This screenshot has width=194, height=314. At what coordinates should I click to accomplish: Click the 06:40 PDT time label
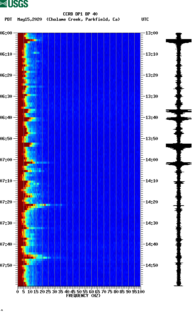(6, 118)
